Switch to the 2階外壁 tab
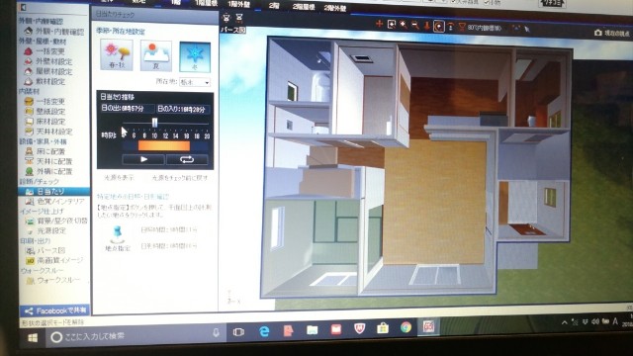Viewport: 633px width, 356px height. pyautogui.click(x=335, y=8)
